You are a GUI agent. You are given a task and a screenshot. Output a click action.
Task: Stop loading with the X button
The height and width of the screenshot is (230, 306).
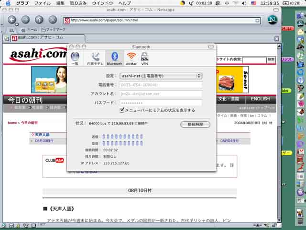pos(53,20)
